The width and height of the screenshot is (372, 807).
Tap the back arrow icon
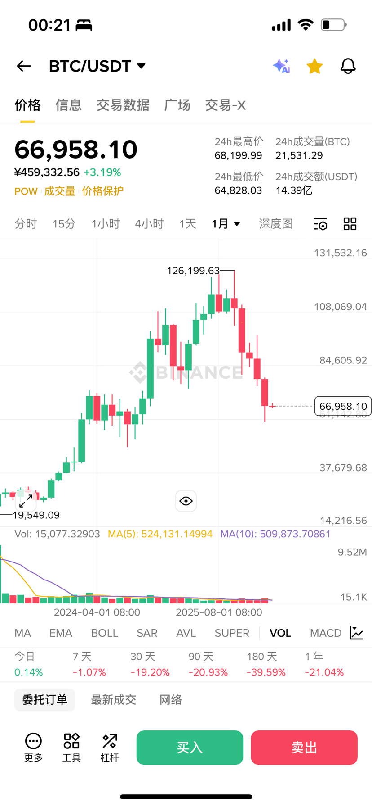24,66
